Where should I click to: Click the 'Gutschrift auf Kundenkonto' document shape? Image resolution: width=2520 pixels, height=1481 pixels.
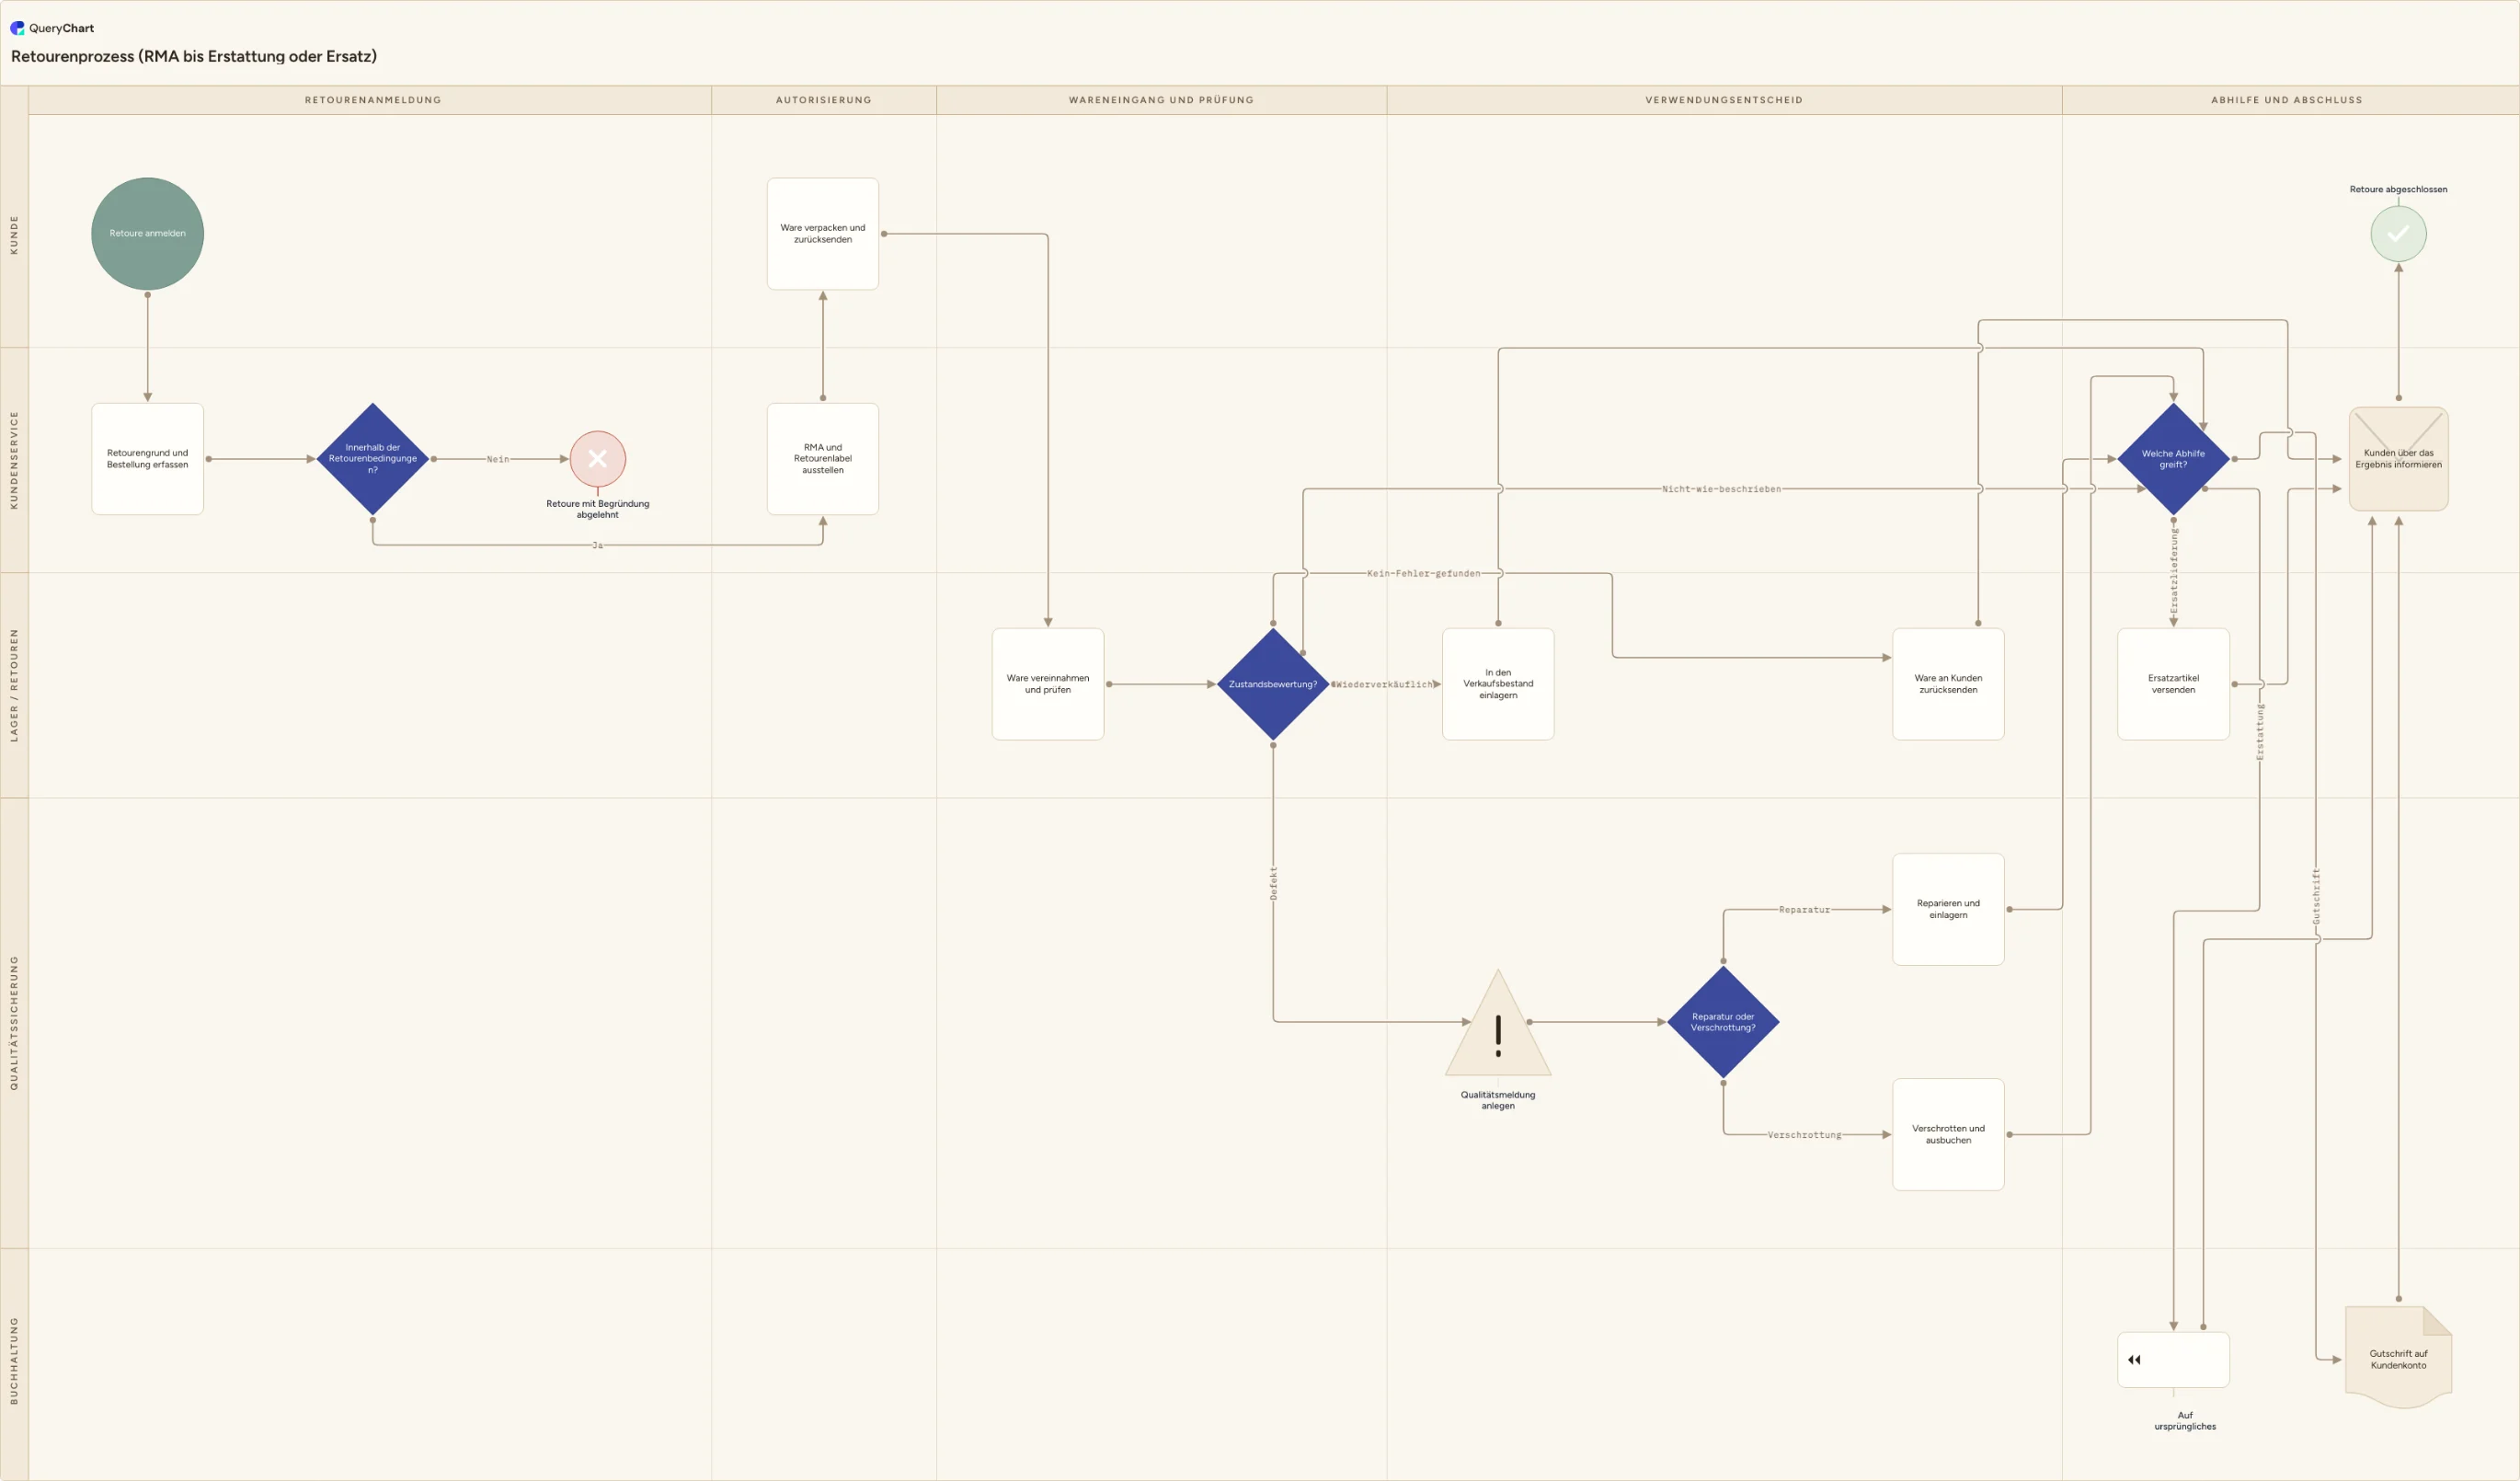[x=2398, y=1357]
